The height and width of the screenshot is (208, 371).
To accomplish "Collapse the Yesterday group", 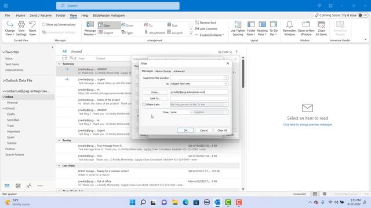I will (59, 64).
